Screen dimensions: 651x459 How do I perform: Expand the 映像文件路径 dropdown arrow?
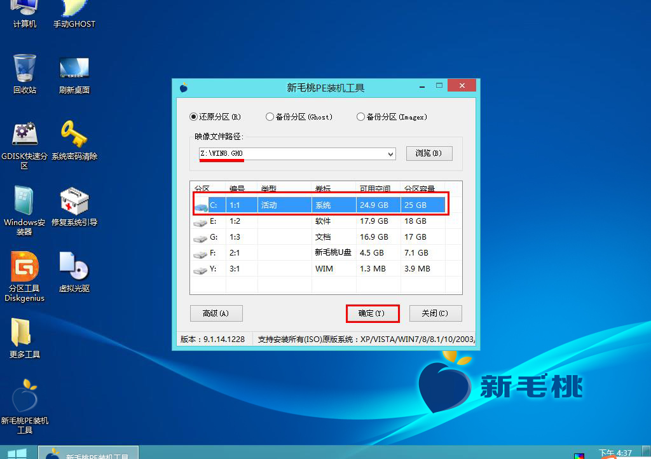click(390, 154)
